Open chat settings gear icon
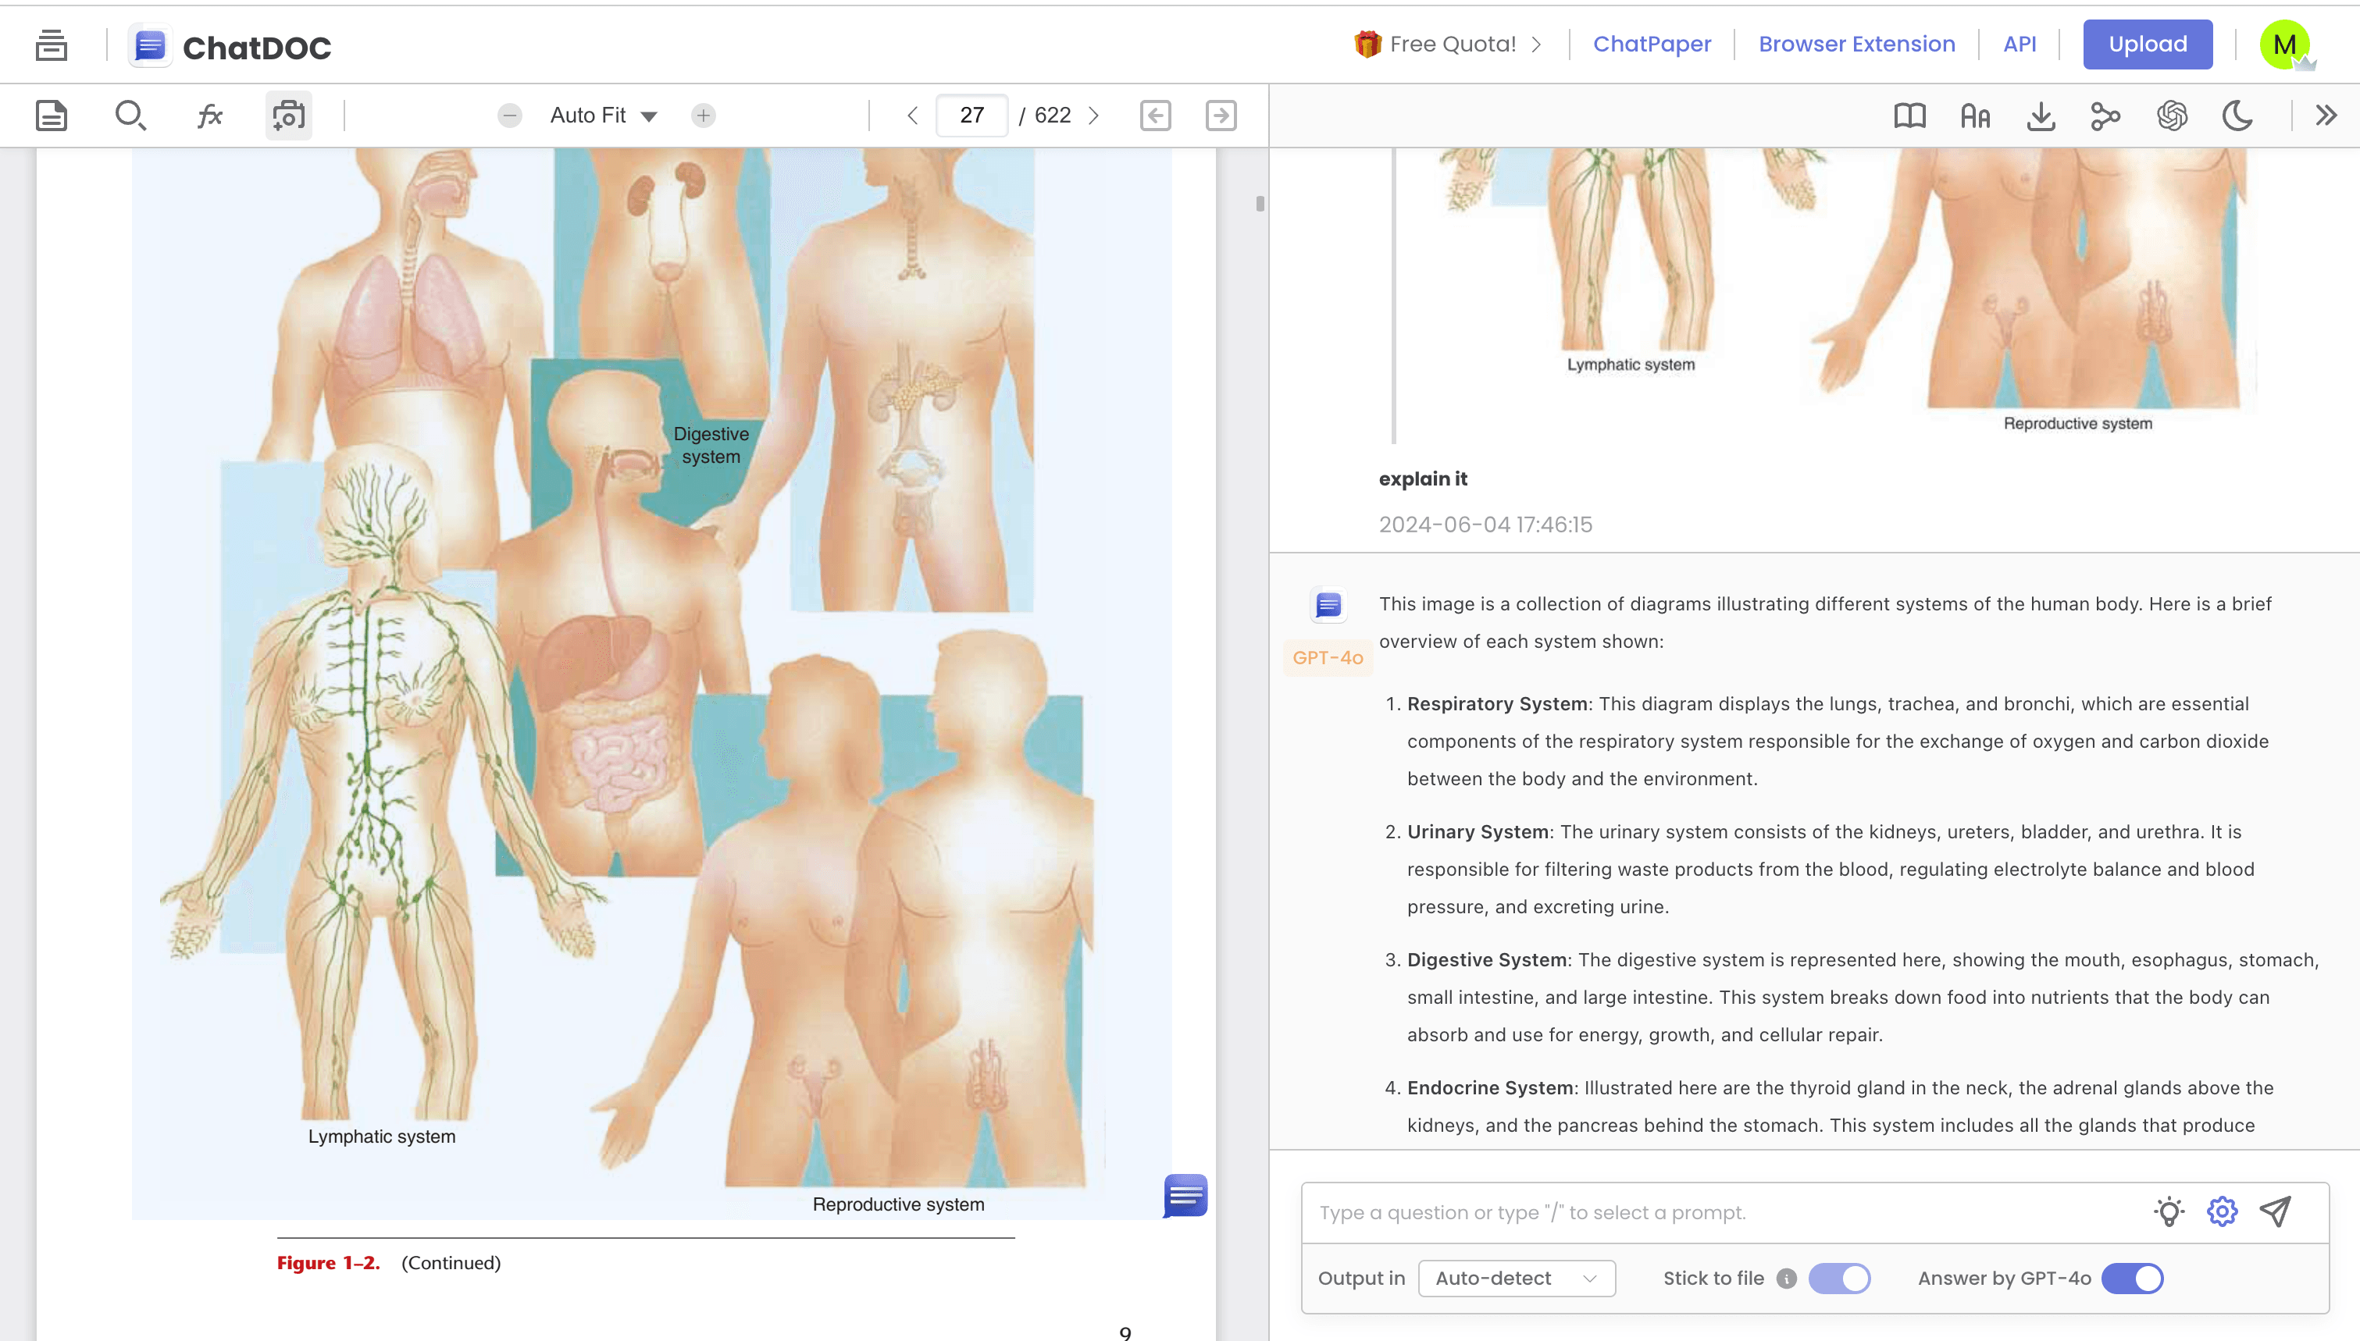This screenshot has width=2360, height=1341. (x=2222, y=1211)
